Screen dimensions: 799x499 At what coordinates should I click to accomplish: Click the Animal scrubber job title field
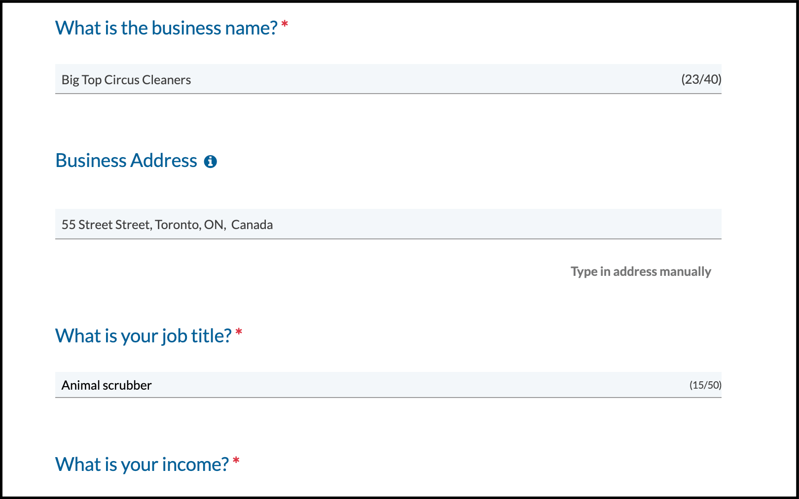(345, 385)
